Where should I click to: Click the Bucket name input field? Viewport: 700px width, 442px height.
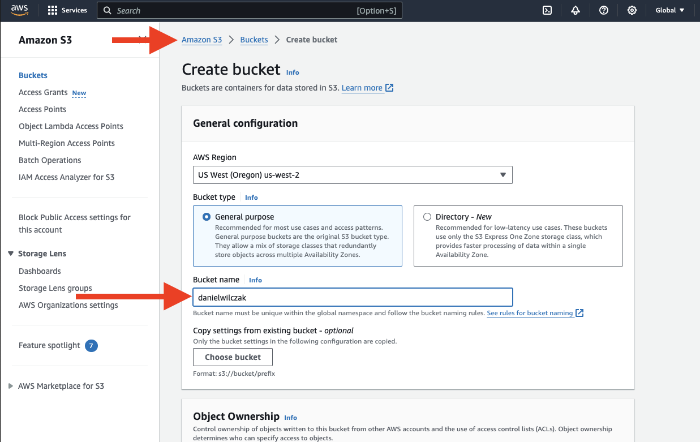tap(352, 297)
